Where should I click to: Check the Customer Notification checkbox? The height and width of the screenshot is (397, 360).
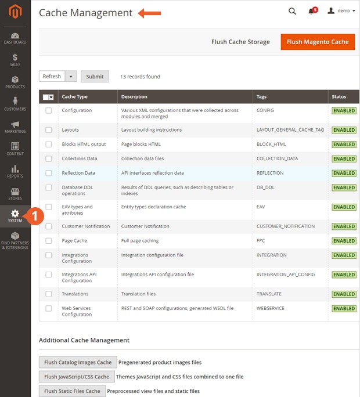coord(49,226)
